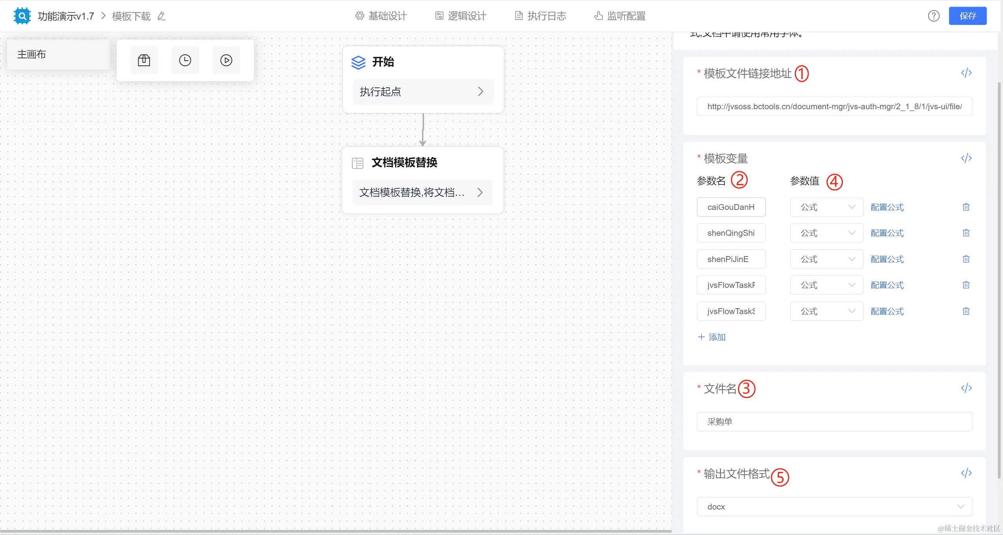Open the docx output format dropdown
The width and height of the screenshot is (1003, 535).
pos(834,506)
